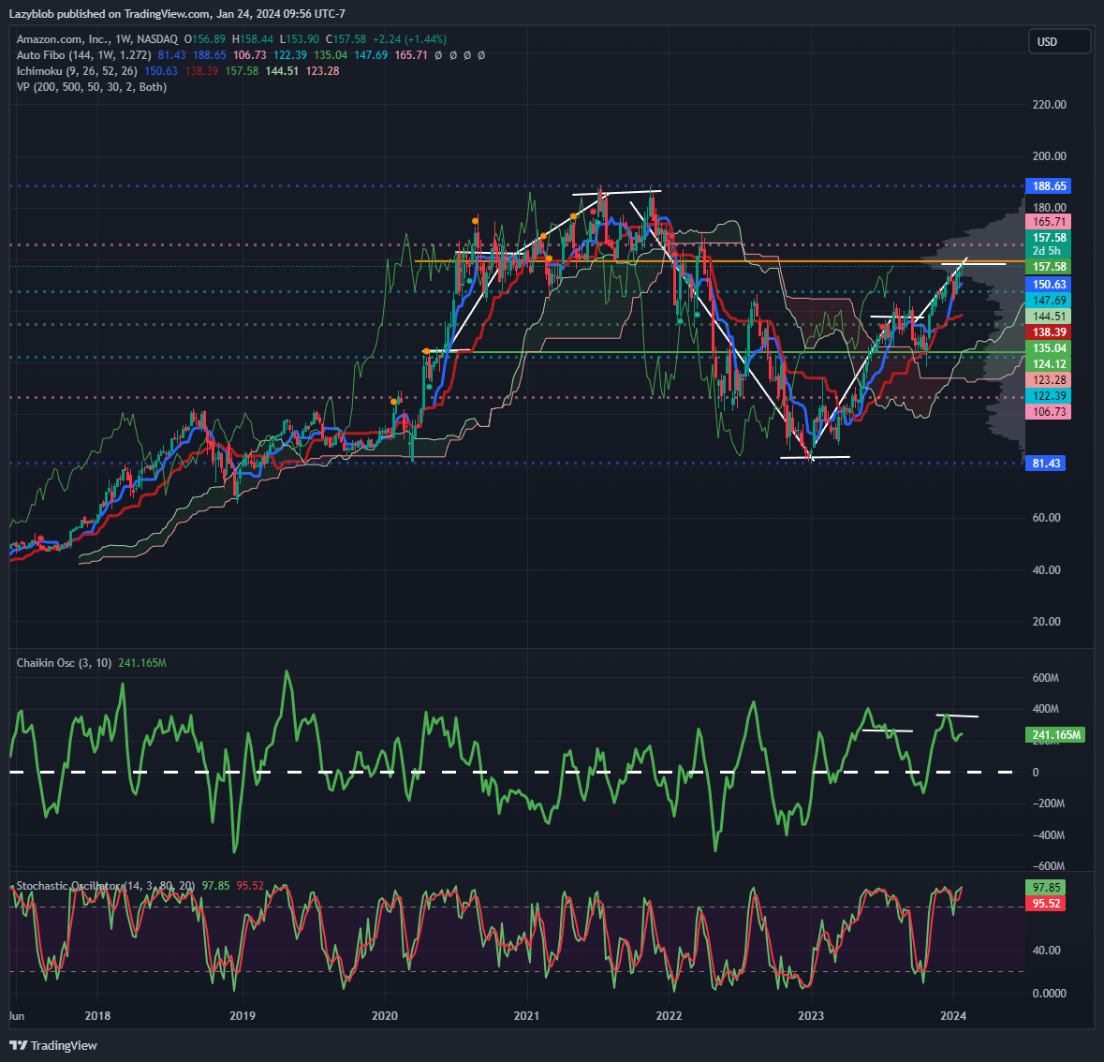This screenshot has height=1062, width=1104.
Task: Click the pink 165.71 price axis label
Action: coord(1049,221)
